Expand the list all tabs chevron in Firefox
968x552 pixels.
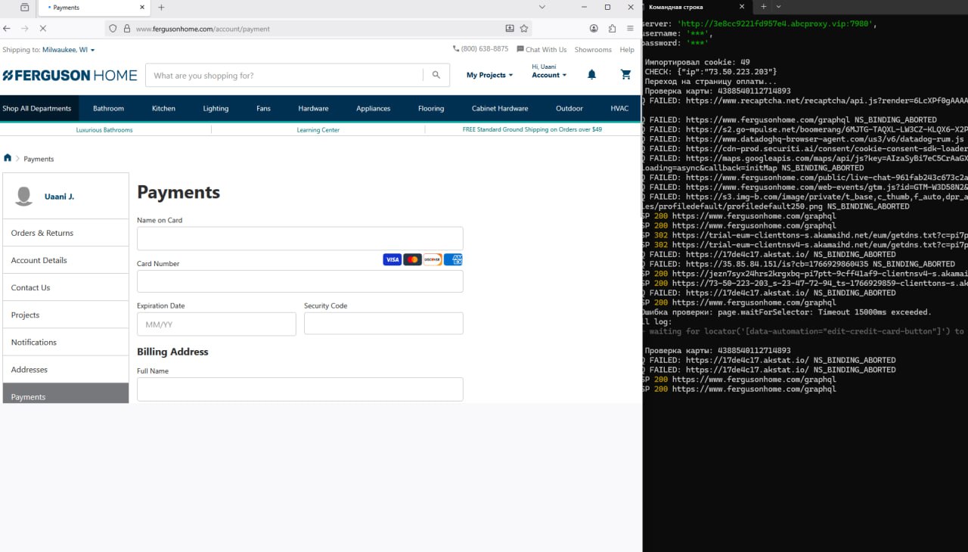(x=541, y=7)
